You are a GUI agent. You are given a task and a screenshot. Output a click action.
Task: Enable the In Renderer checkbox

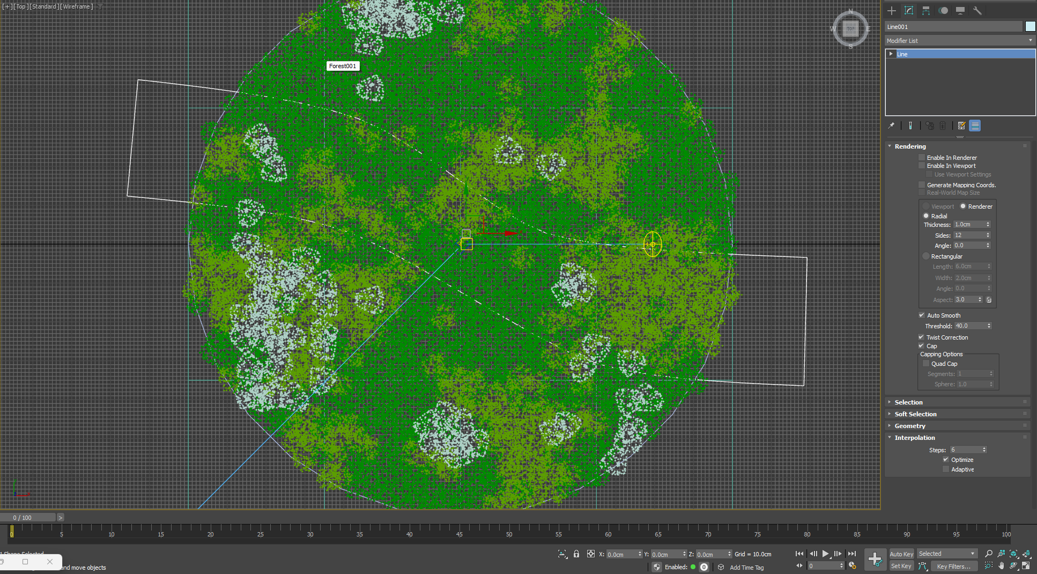[x=922, y=158]
